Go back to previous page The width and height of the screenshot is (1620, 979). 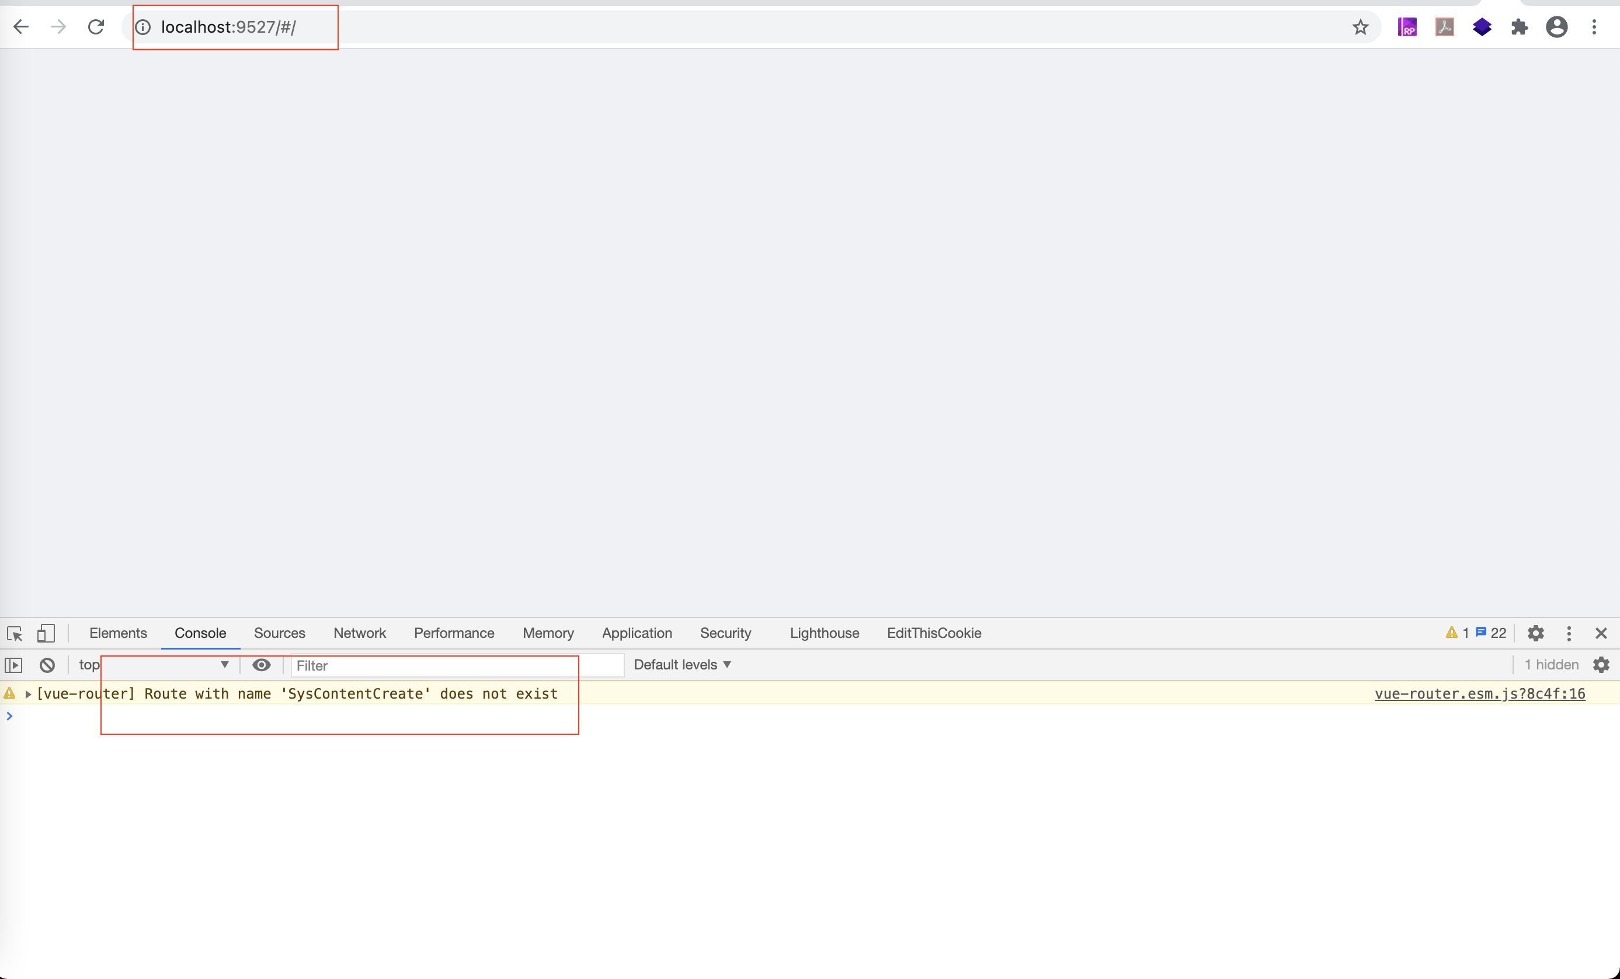tap(21, 27)
